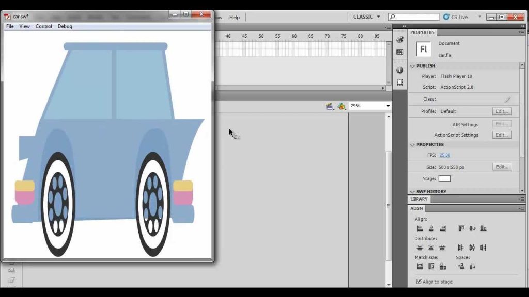Click the Align vertical center icon
529x297 pixels.
[472, 228]
